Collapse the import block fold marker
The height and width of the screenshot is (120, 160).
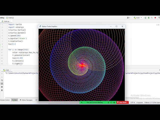[7, 24]
